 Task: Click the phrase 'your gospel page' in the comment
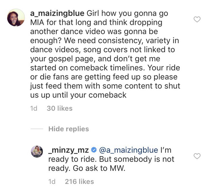tap(62, 59)
